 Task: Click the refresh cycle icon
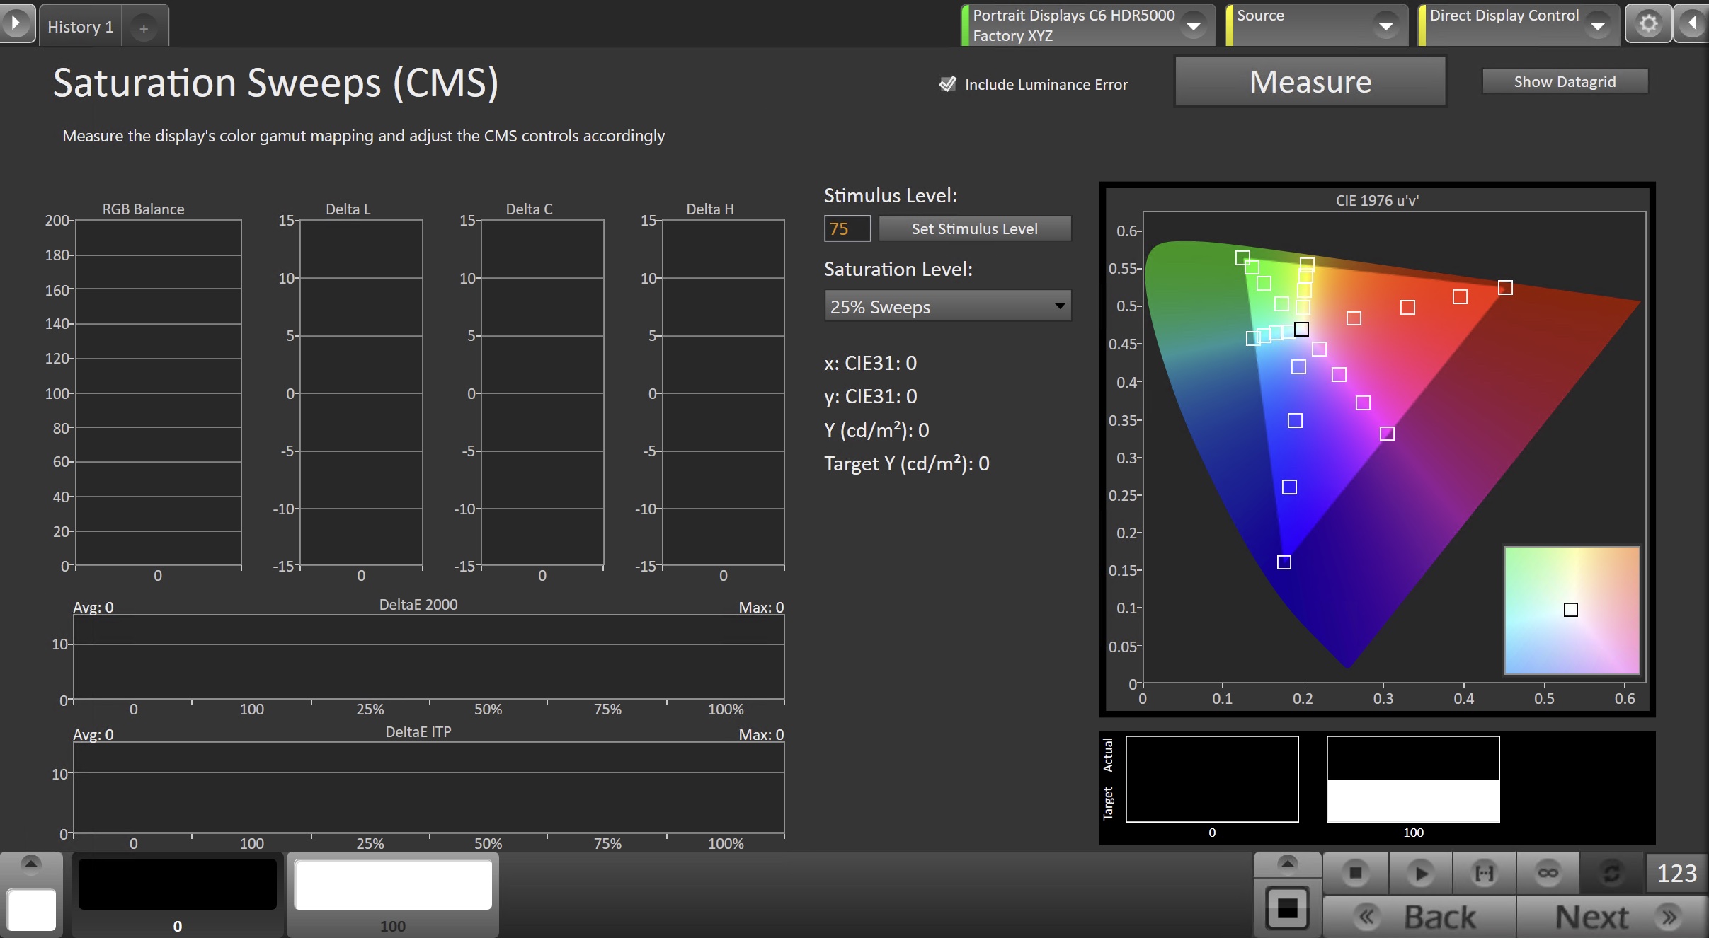1611,874
